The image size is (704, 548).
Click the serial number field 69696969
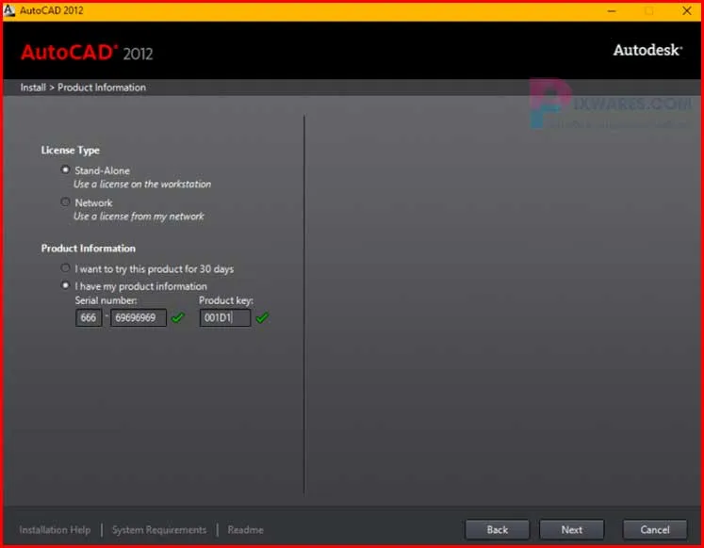click(139, 317)
